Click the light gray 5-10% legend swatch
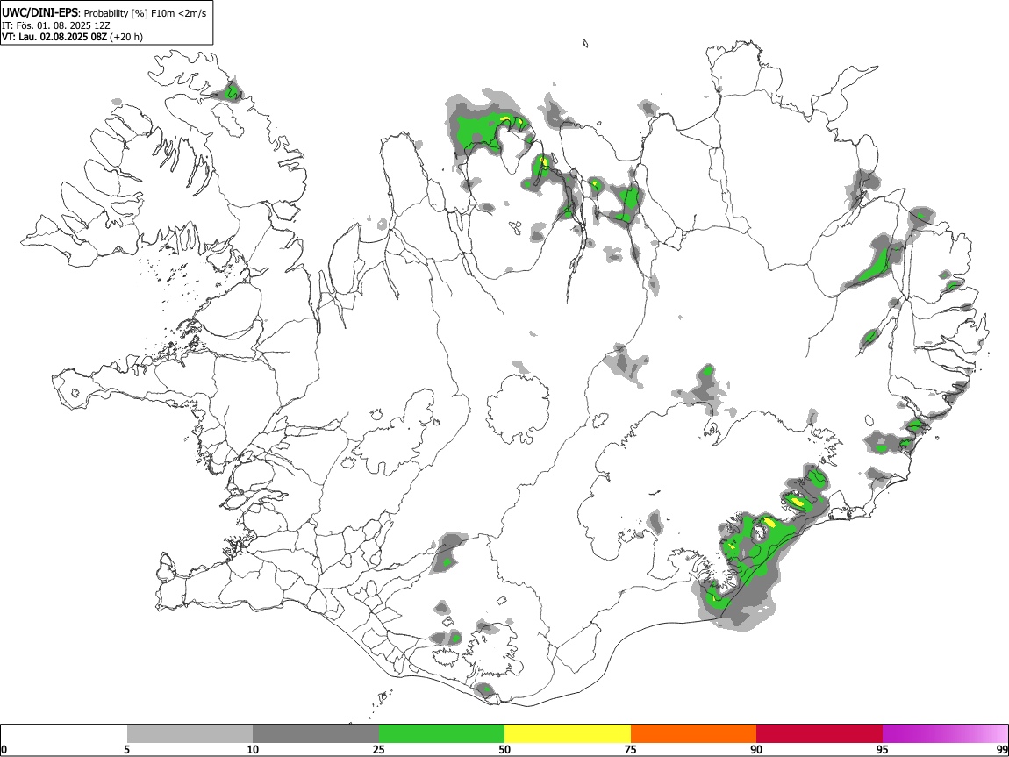Screen dimensions: 1009x757 tap(190, 733)
